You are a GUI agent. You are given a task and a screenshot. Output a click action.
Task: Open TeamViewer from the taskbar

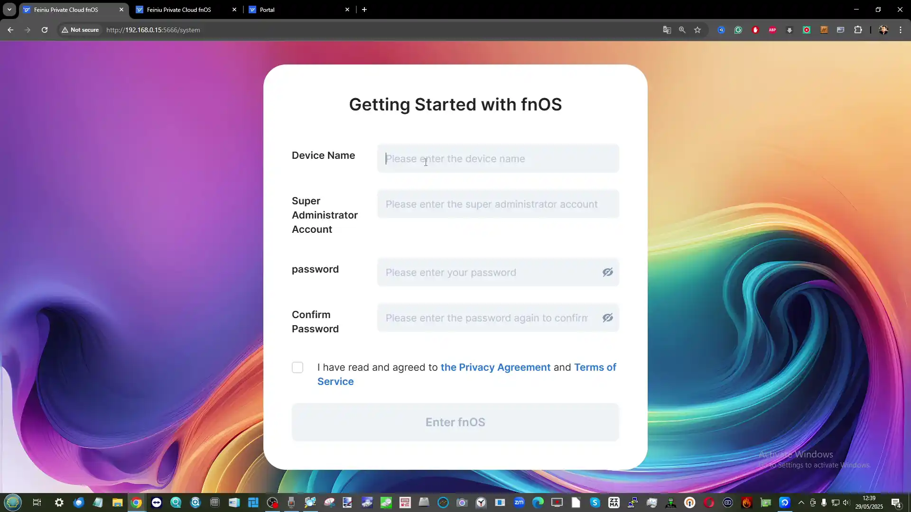156,503
